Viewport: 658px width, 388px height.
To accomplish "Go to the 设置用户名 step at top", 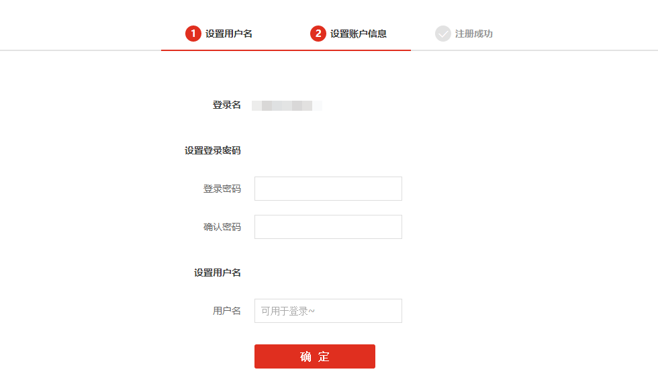I will 229,34.
